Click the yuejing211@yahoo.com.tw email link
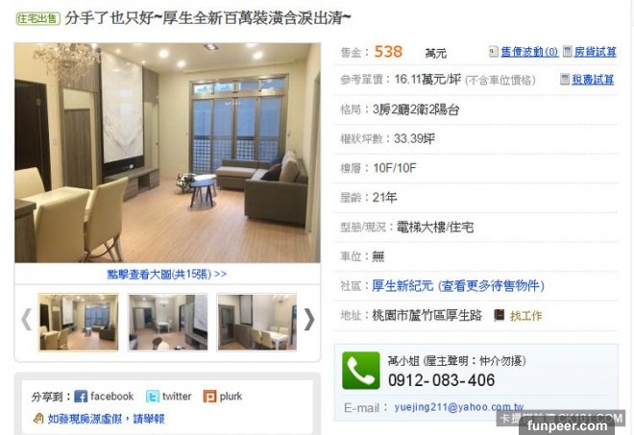Image resolution: width=634 pixels, height=435 pixels. tap(459, 407)
